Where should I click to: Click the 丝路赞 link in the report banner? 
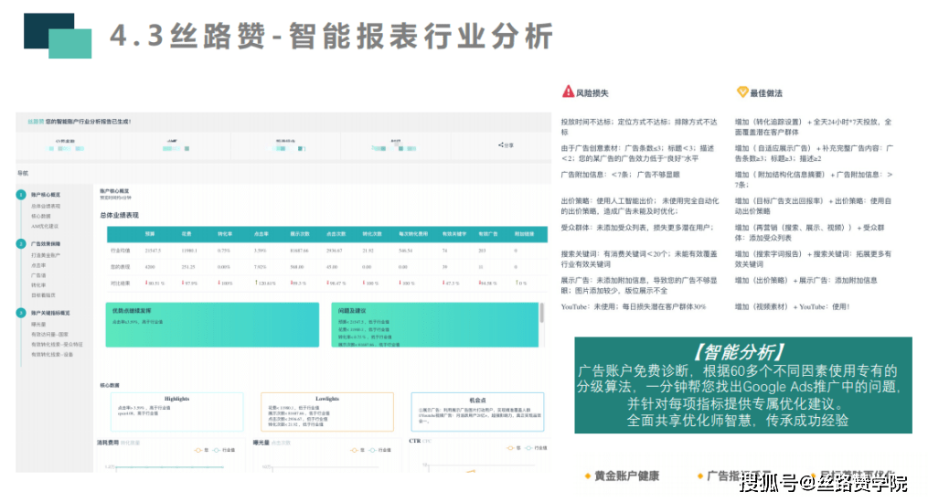pyautogui.click(x=36, y=122)
